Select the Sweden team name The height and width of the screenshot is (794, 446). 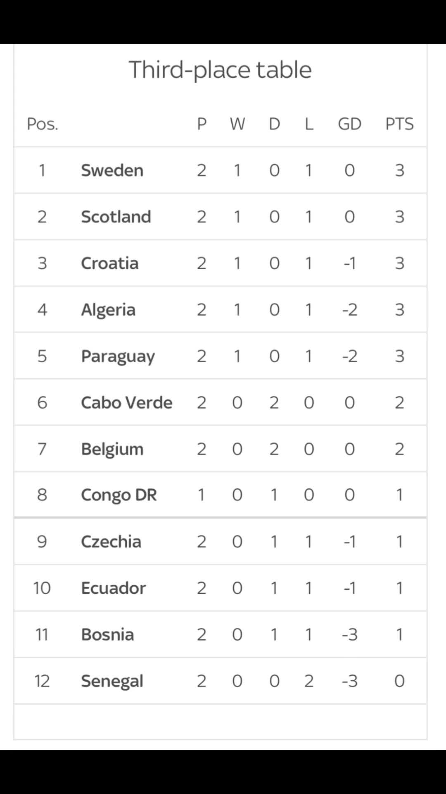(112, 170)
